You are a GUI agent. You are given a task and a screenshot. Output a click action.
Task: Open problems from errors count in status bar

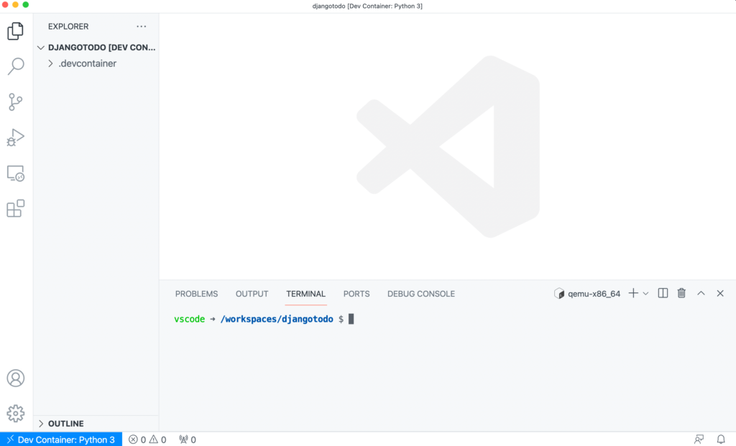click(137, 440)
